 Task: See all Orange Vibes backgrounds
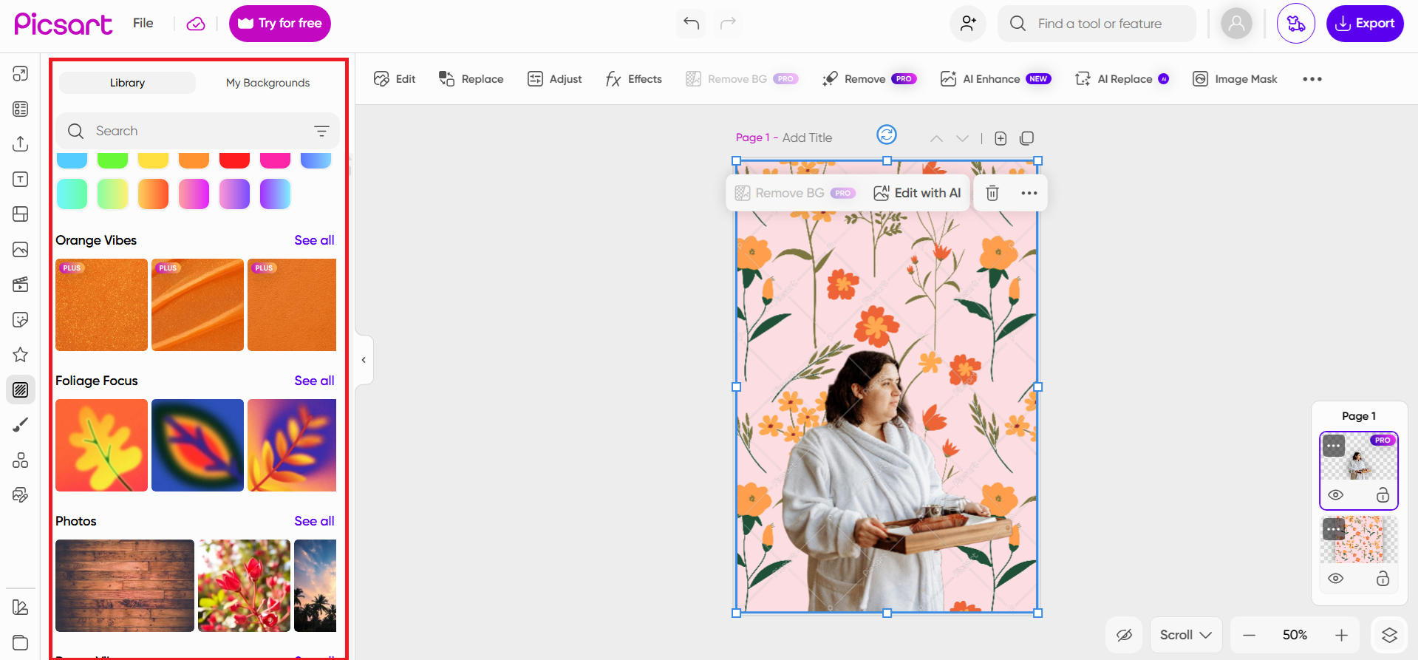[x=314, y=240]
